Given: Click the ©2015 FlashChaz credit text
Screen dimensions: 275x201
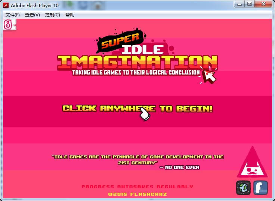Looking at the screenshot, I should (137, 194).
